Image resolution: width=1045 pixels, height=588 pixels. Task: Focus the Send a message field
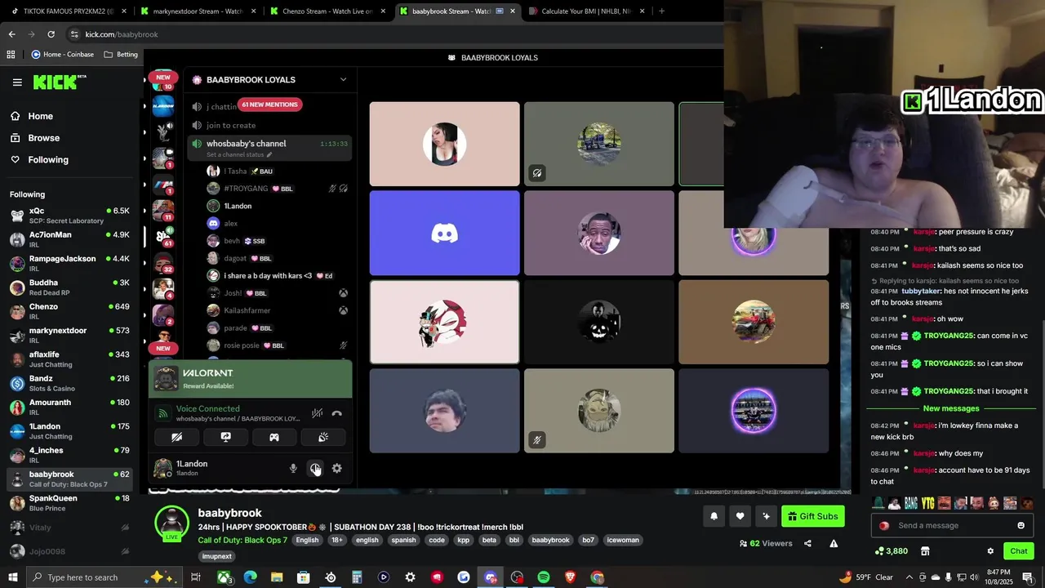tap(951, 525)
